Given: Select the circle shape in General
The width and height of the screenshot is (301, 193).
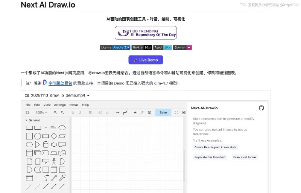Looking at the screenshot, I should 37,136.
